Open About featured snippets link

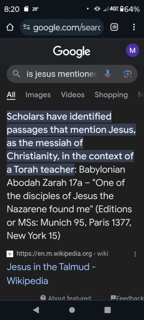click(x=66, y=298)
